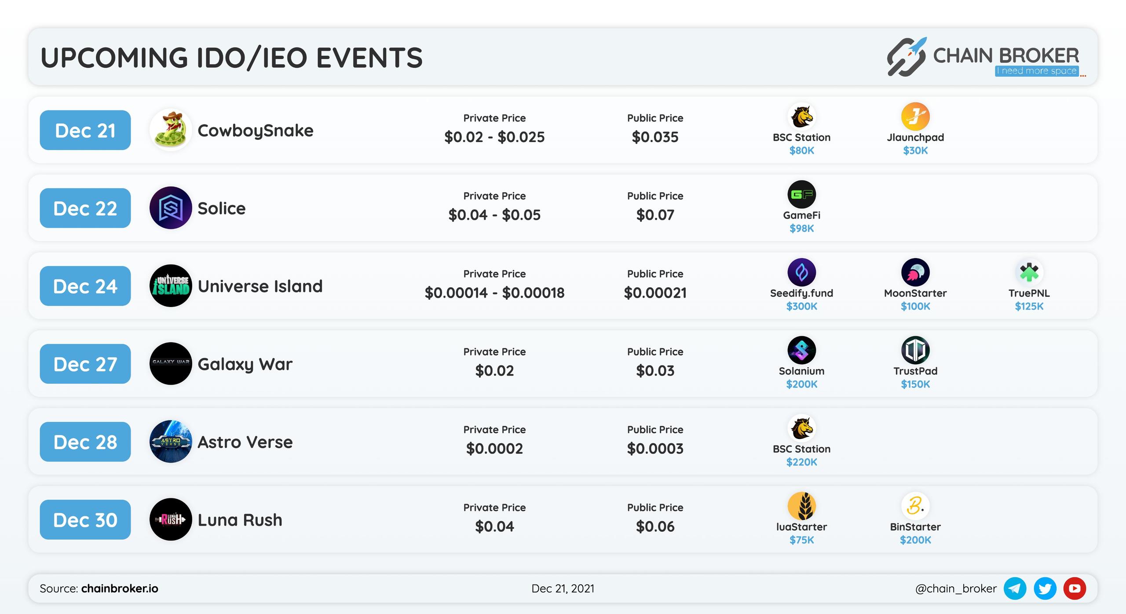Click the 'I need more space' tagline
This screenshot has width=1126, height=614.
pyautogui.click(x=1037, y=71)
